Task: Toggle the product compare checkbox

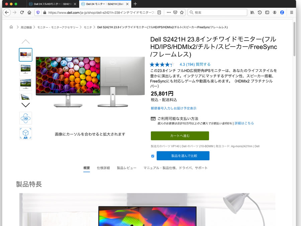Action: (x=153, y=156)
